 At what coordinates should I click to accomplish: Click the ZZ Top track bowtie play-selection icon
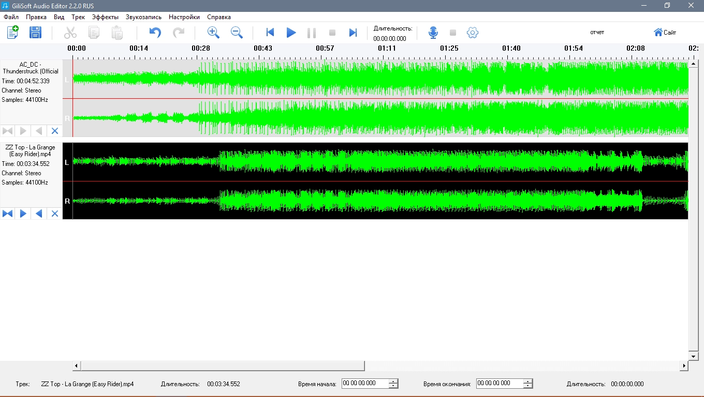coord(8,213)
